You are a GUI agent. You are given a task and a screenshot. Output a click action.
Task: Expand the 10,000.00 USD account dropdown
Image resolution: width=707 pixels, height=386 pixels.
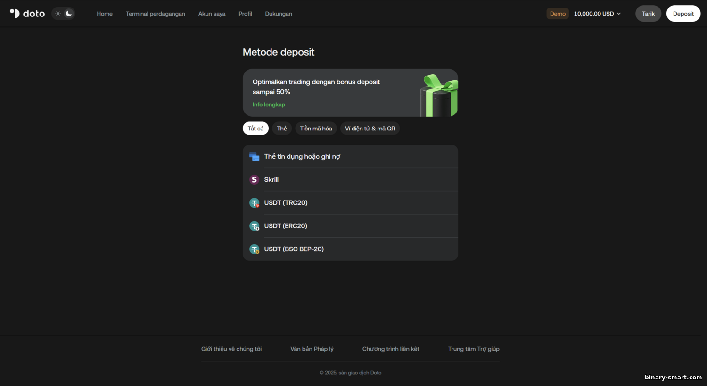click(597, 14)
